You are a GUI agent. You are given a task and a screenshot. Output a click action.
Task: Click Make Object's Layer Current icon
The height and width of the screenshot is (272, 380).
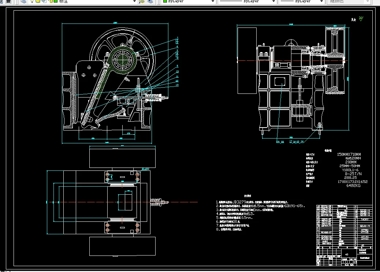(142, 1)
